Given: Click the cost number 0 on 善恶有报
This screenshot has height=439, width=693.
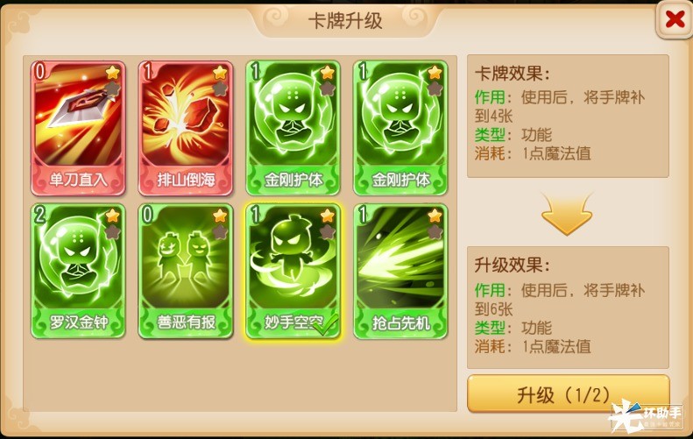Looking at the screenshot, I should point(147,215).
